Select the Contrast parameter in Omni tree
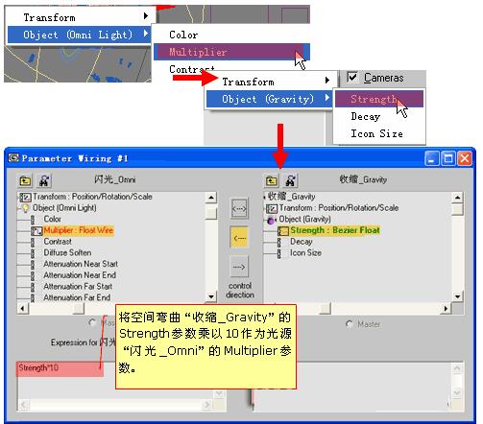The width and height of the screenshot is (483, 424). tap(58, 242)
